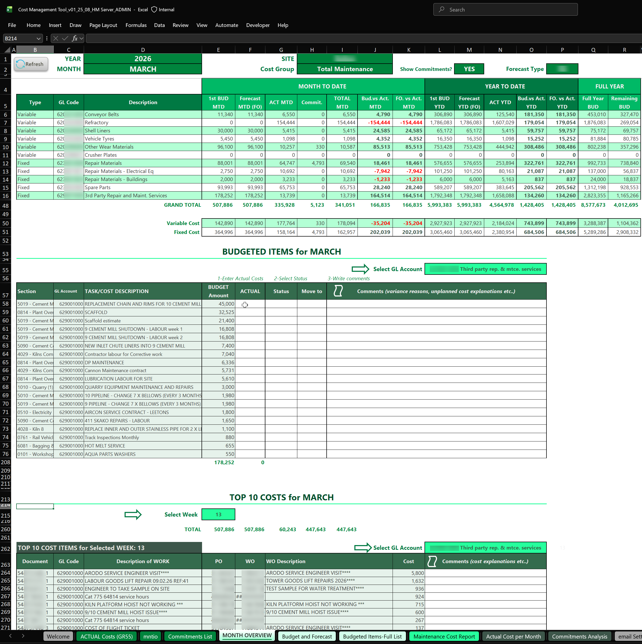642x644 pixels.
Task: Click the arrow icon pointing to Select GL Account
Action: (x=360, y=269)
